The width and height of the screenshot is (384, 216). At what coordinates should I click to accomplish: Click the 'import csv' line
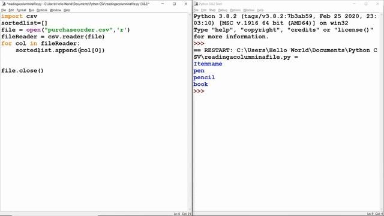[19, 16]
